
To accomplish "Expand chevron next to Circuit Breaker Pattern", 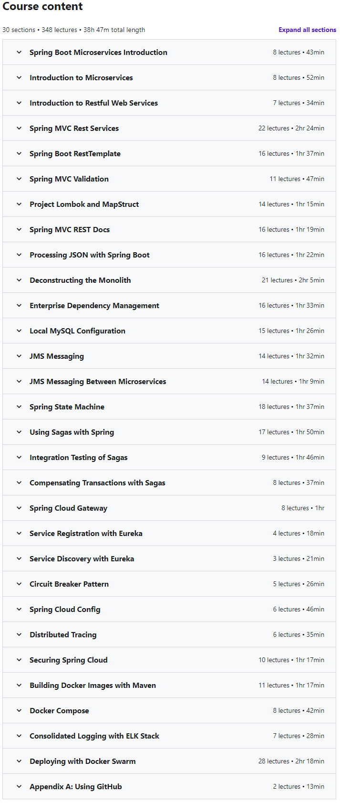I will [x=19, y=584].
